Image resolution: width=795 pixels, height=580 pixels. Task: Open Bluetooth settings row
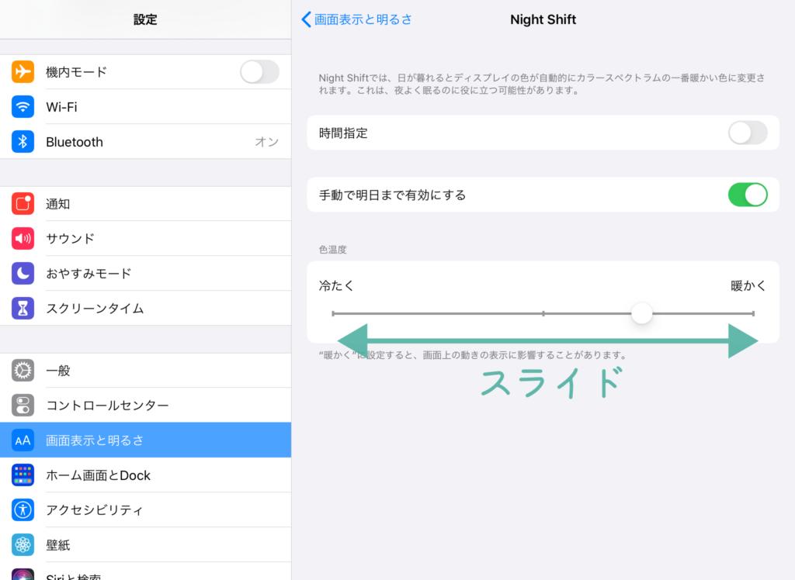(x=145, y=142)
